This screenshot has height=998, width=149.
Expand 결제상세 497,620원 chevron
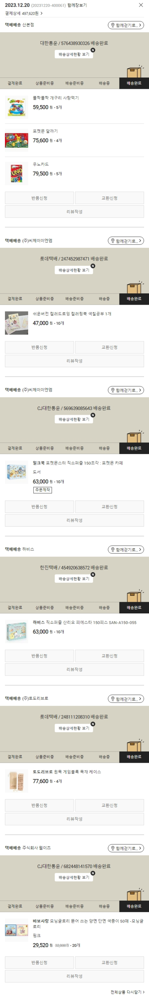click(41, 13)
